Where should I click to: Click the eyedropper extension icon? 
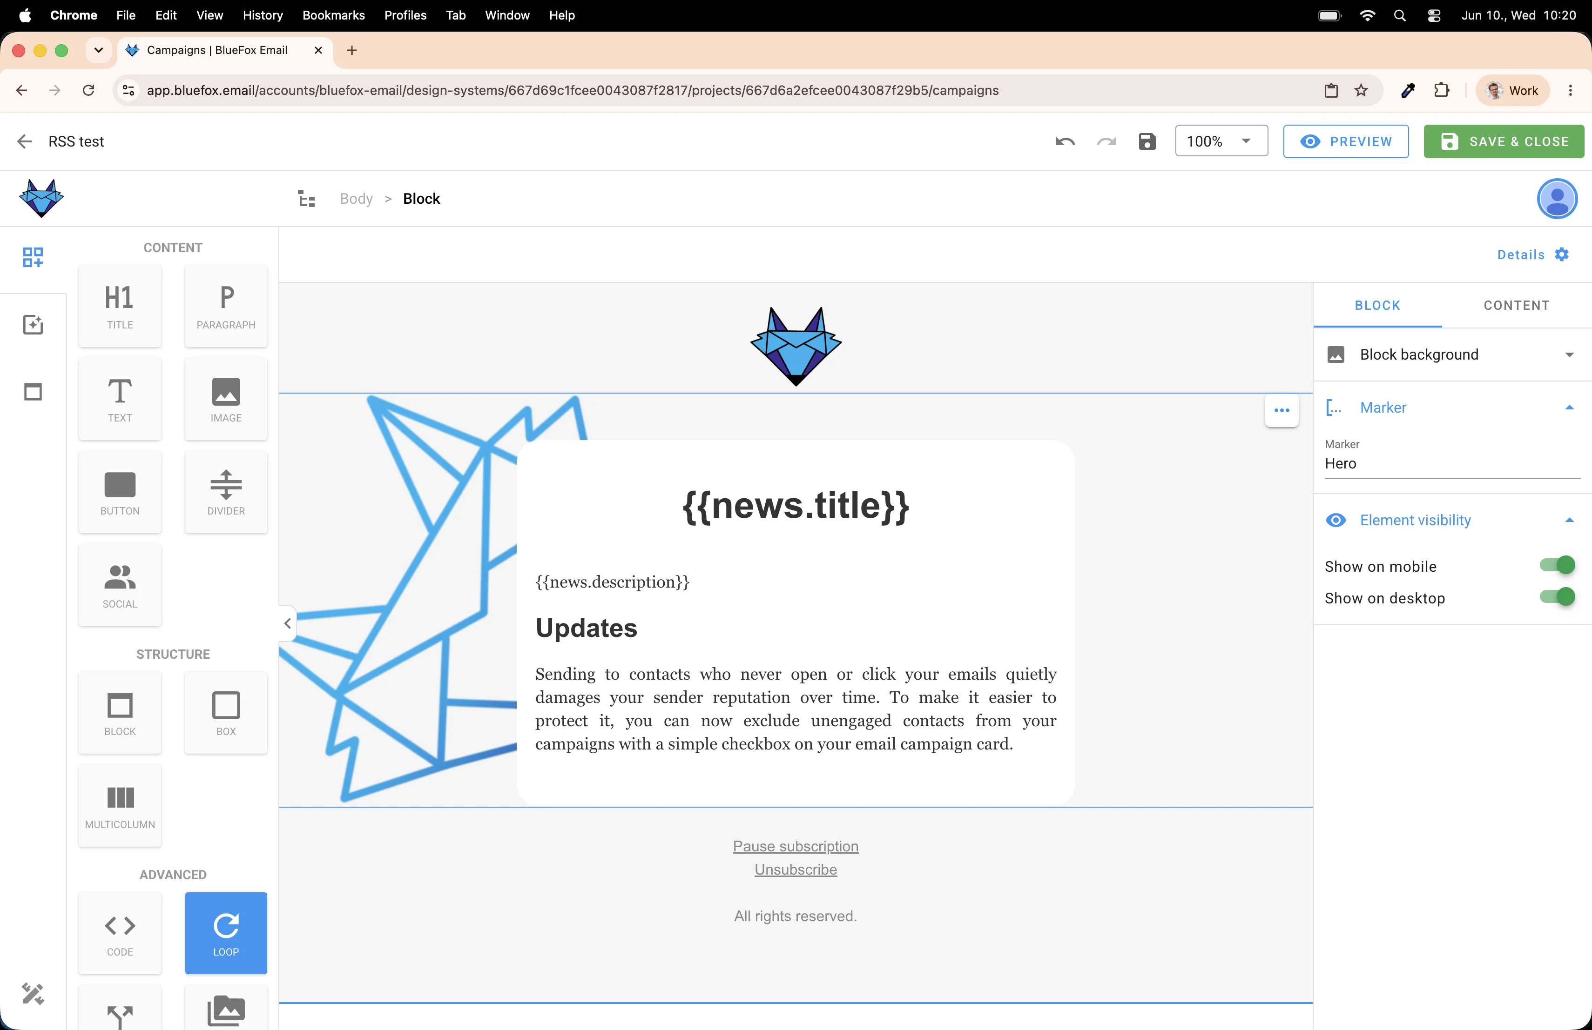coord(1407,90)
